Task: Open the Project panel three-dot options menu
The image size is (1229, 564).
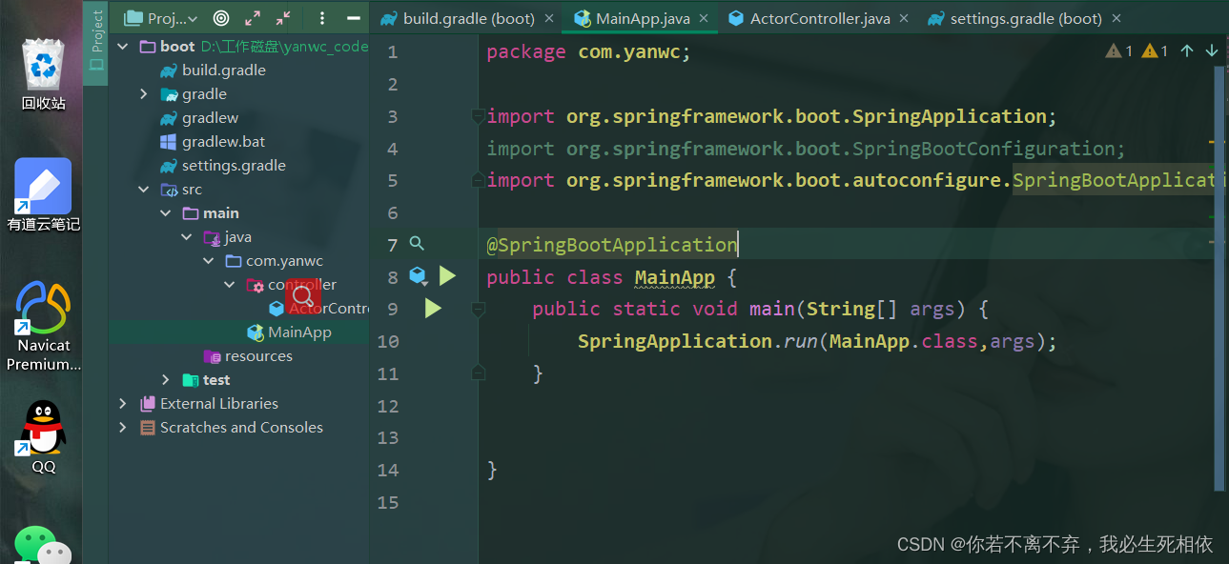Action: point(321,17)
